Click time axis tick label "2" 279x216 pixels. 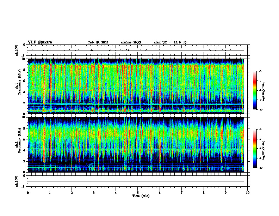click(x=72, y=193)
